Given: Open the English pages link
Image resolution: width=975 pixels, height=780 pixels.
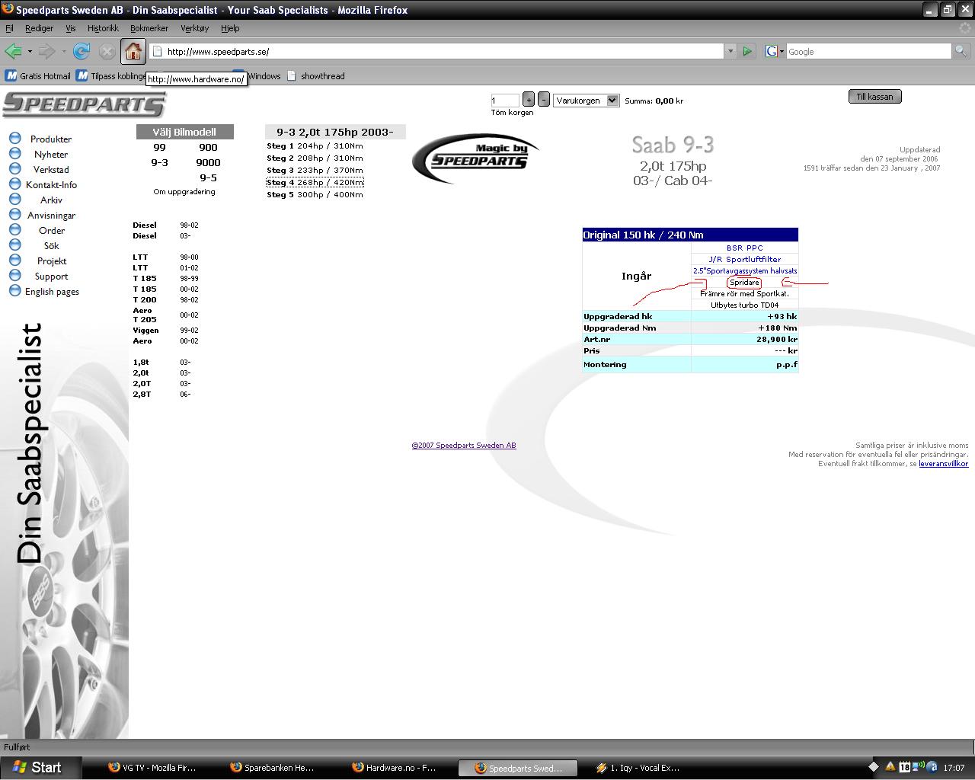Looking at the screenshot, I should pos(52,292).
